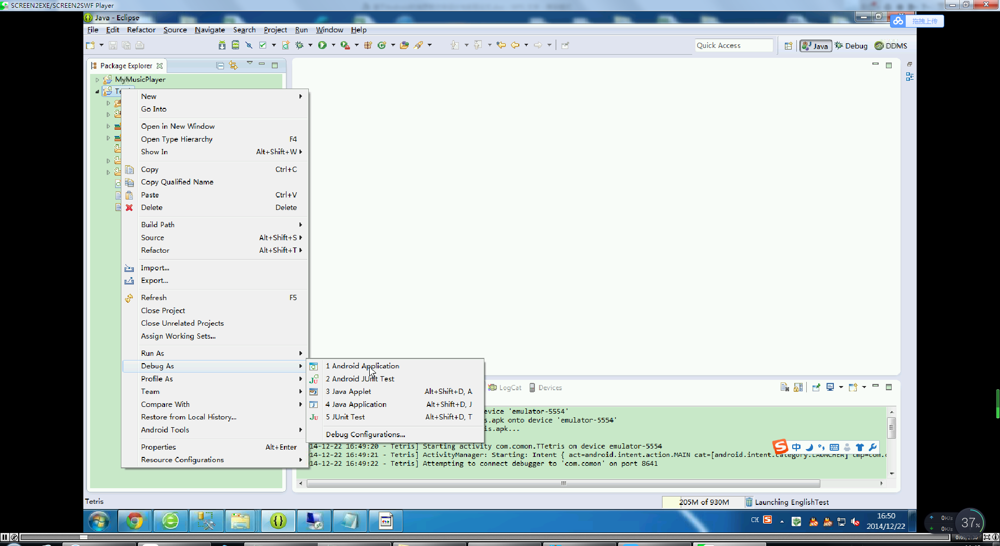Switch to the LogCat tab
1000x546 pixels.
(x=505, y=388)
